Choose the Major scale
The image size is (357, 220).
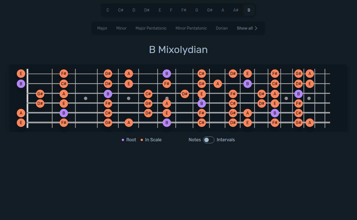tap(102, 28)
